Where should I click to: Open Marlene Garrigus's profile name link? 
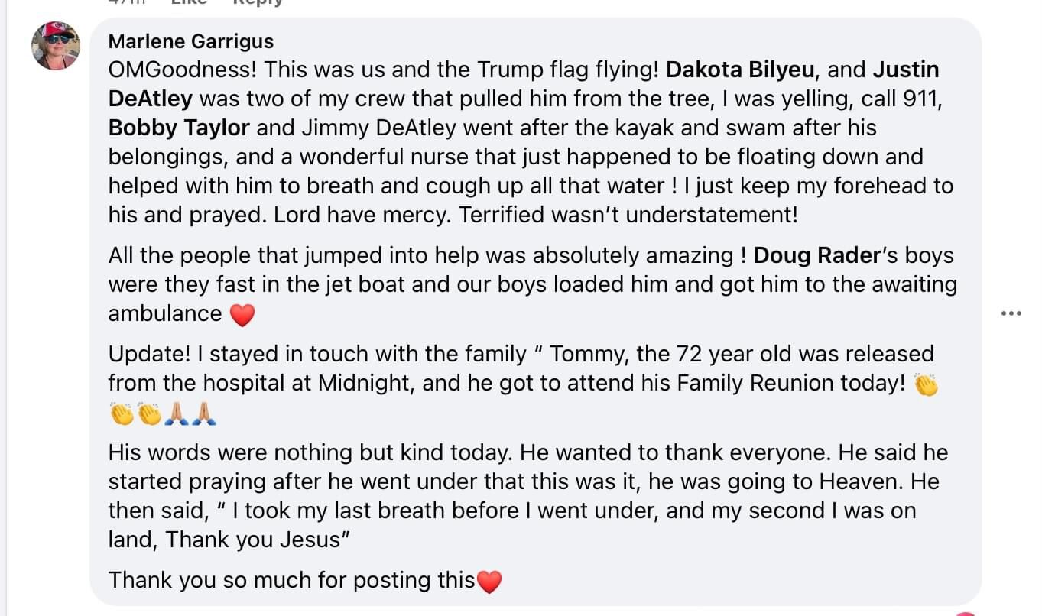(190, 41)
